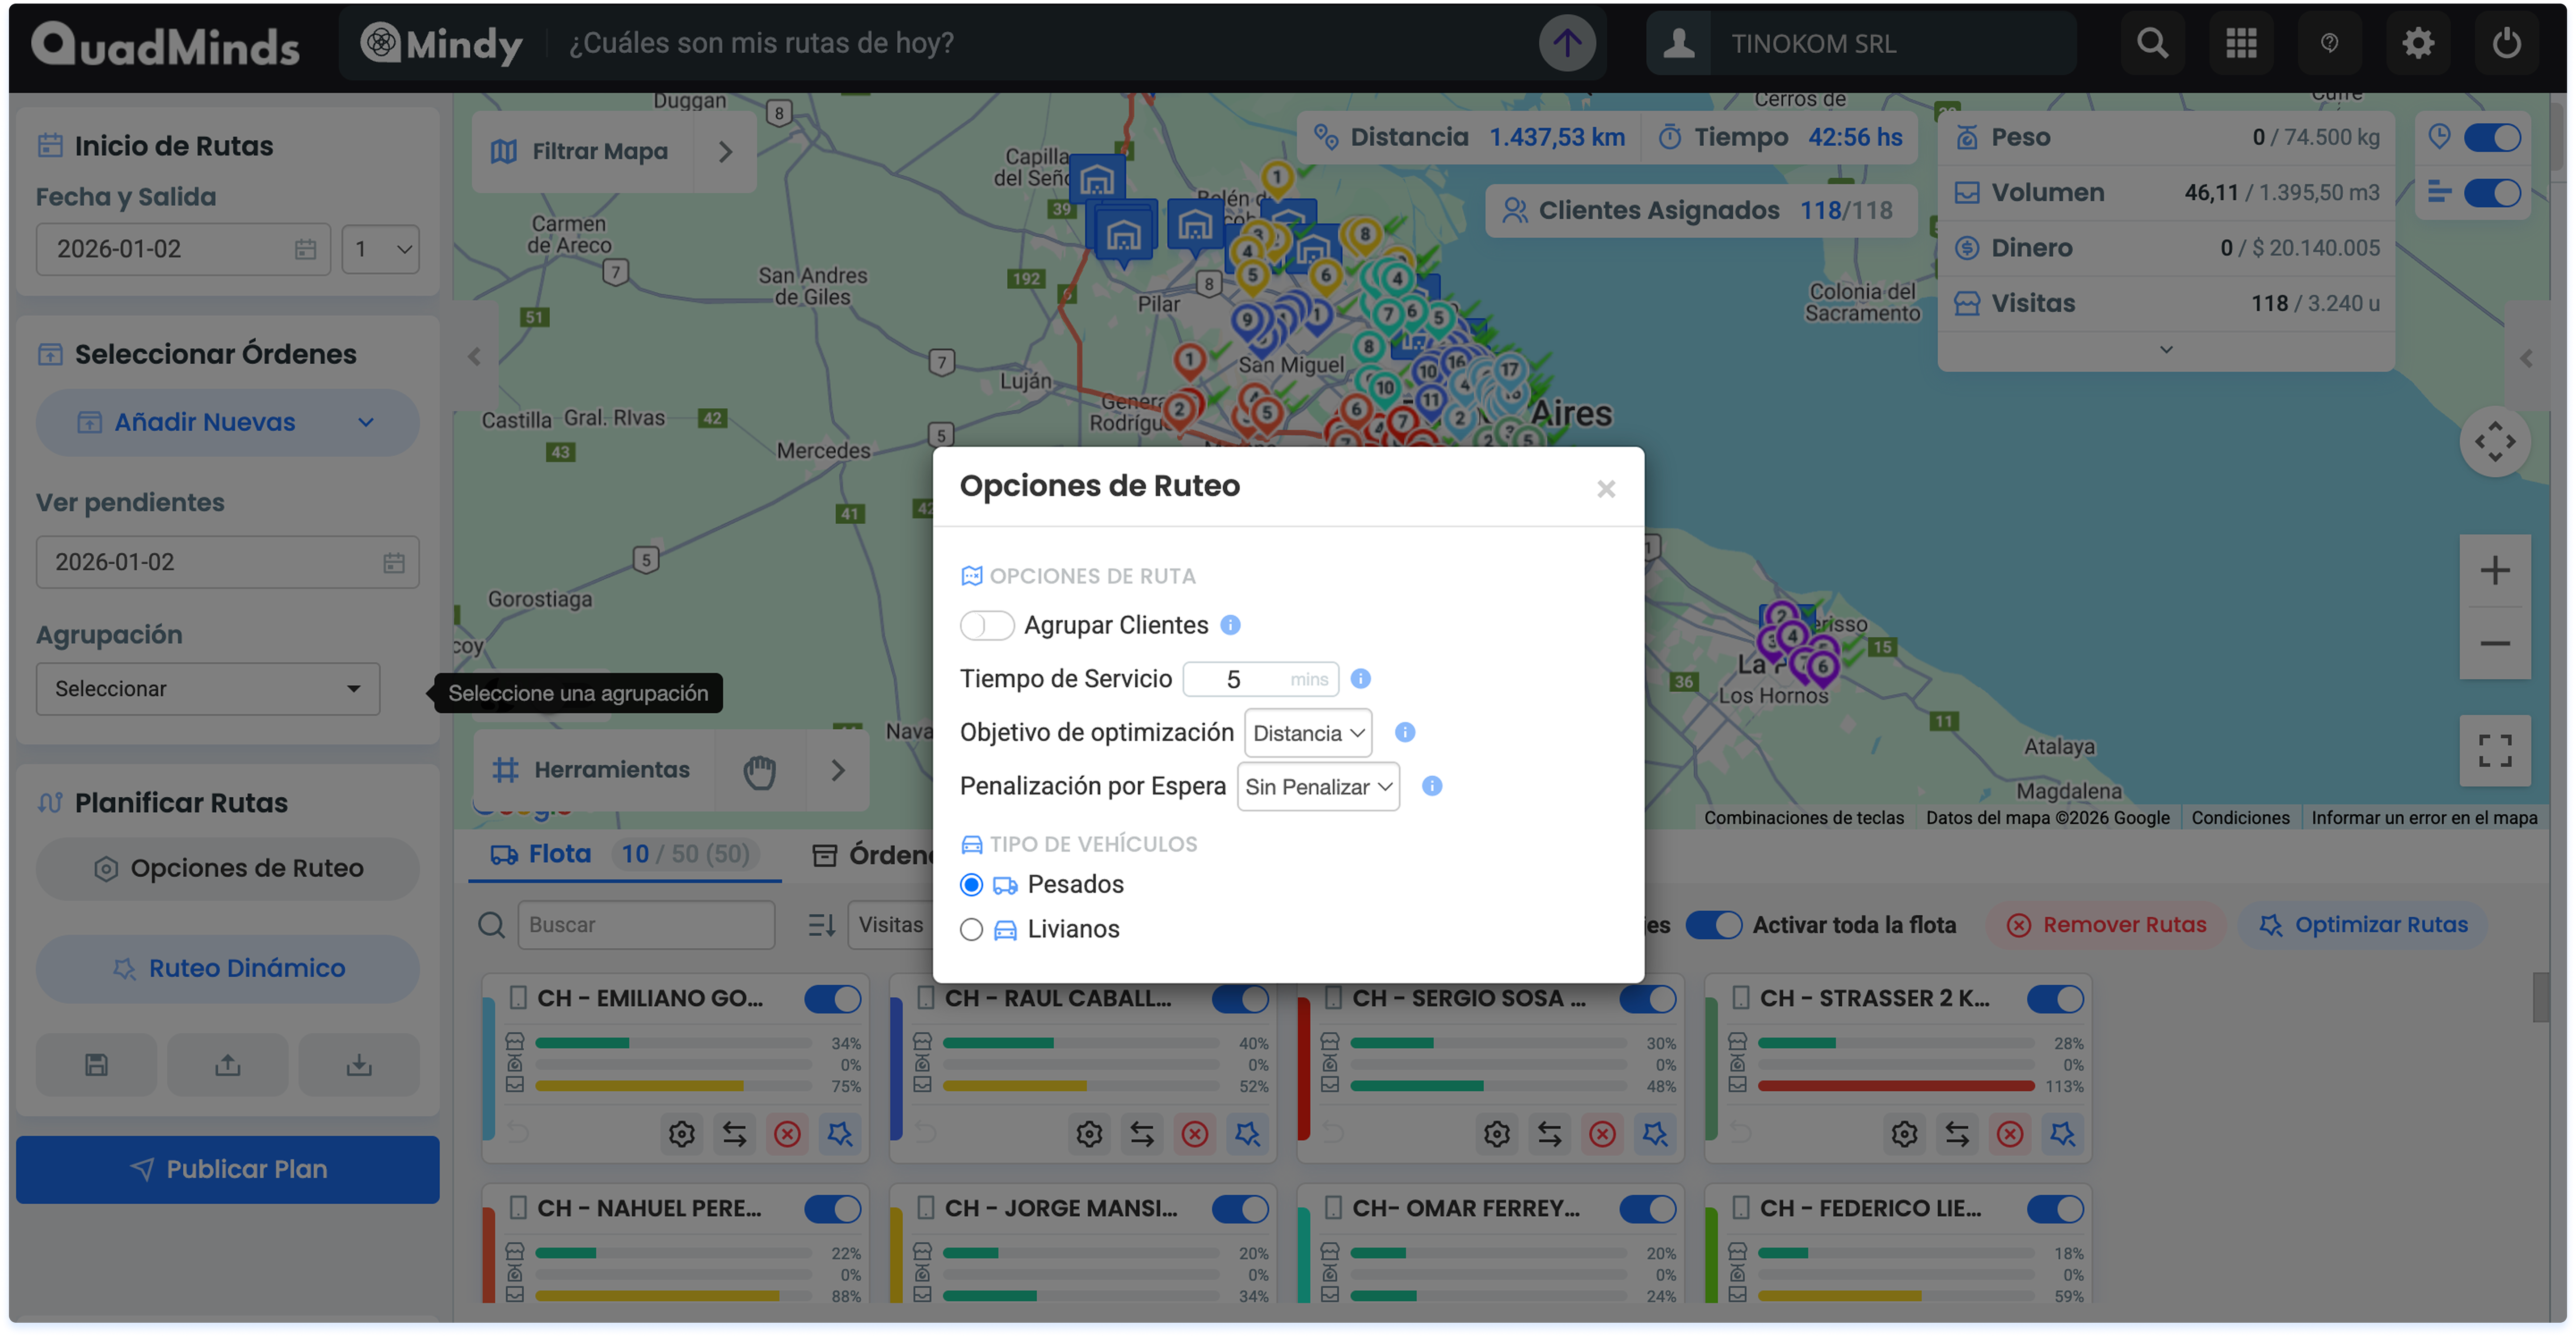Click red remove icon on EMILIANO card
Image resolution: width=2576 pixels, height=1337 pixels.
(x=787, y=1134)
